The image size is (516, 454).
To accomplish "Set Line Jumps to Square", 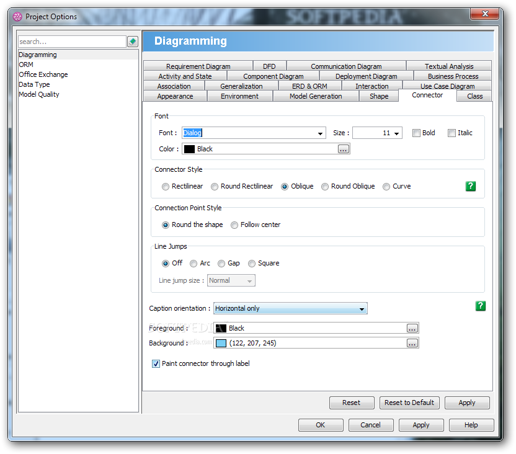I will pos(252,264).
